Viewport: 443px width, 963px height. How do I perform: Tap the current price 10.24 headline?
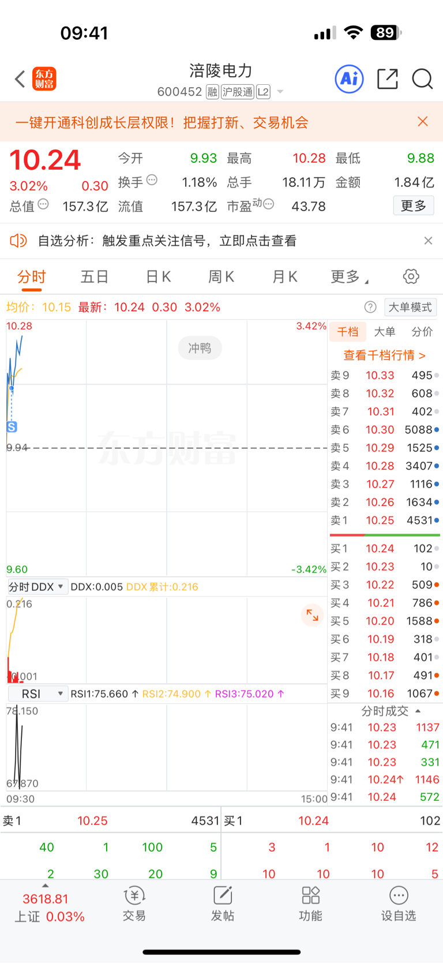[45, 160]
